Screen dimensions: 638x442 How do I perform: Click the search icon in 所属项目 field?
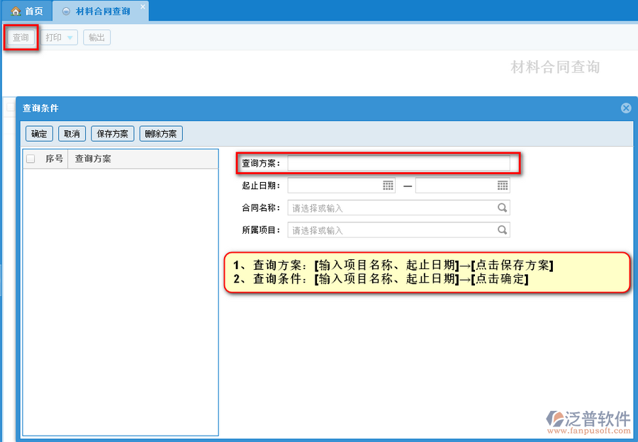point(502,230)
